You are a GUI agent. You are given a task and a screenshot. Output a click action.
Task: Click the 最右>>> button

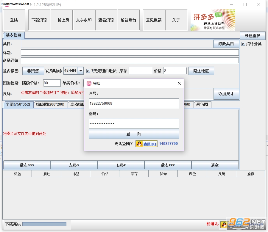168,165
